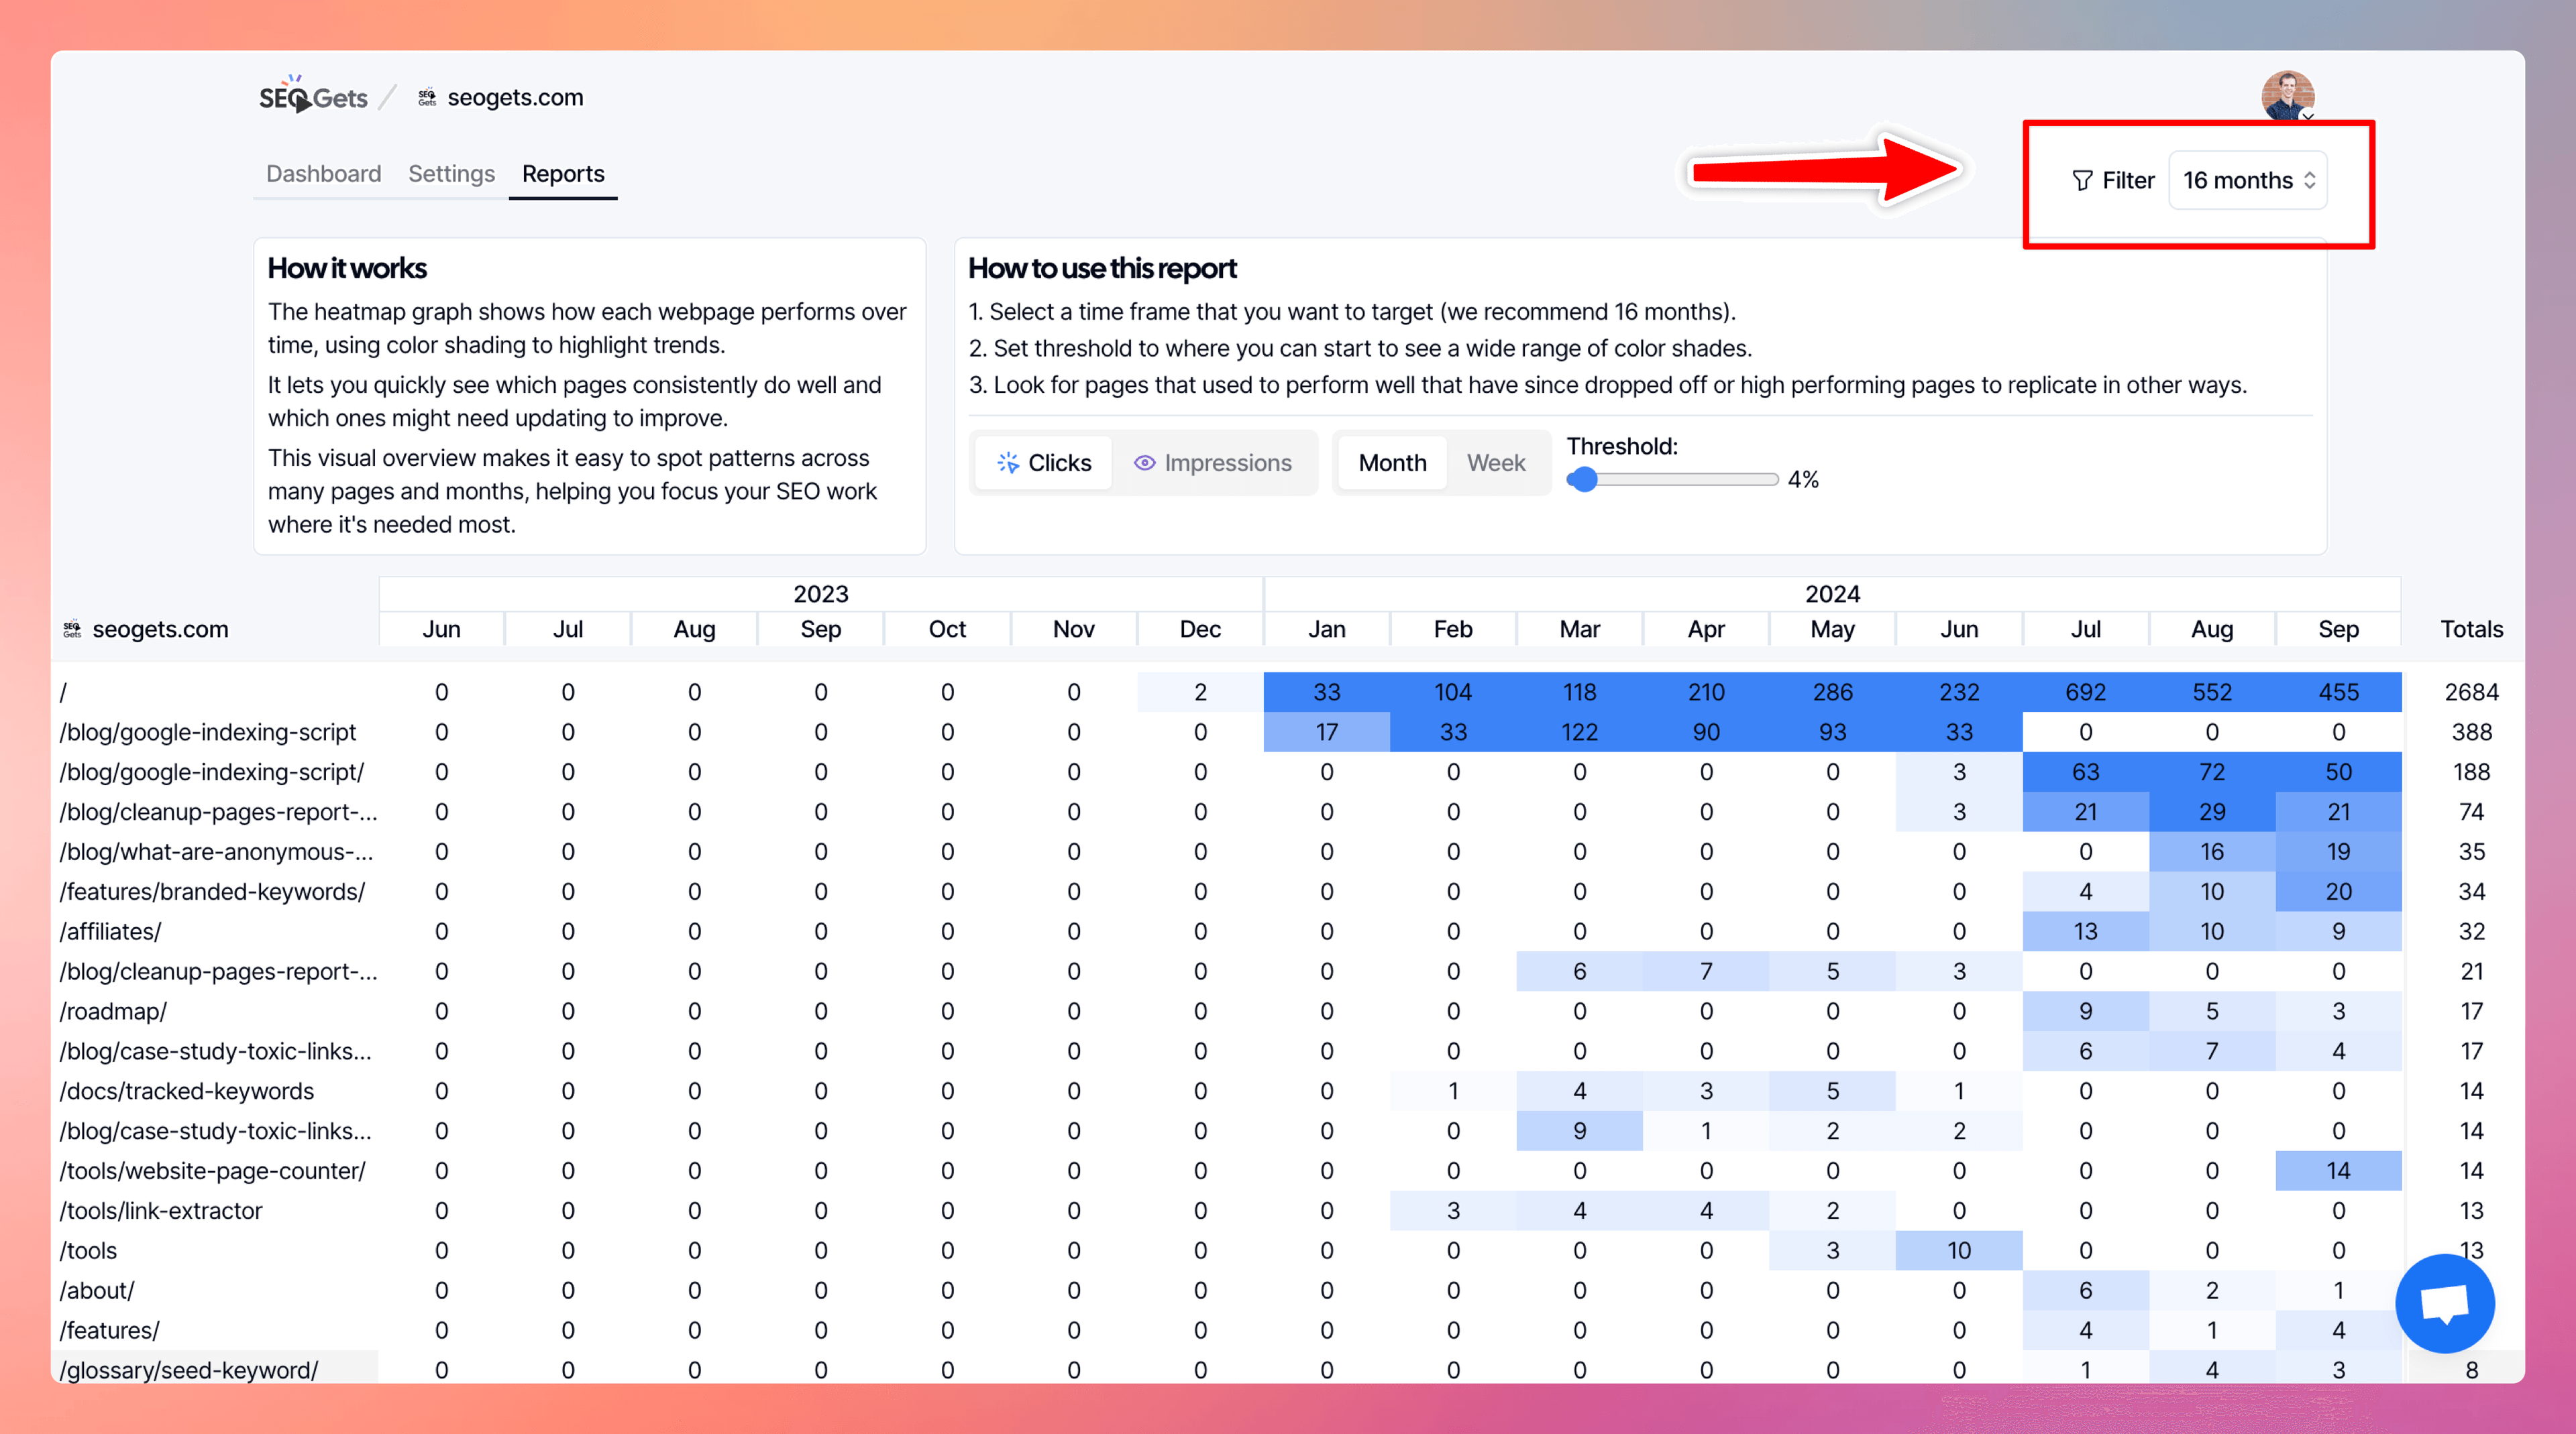Click the 2024 Sep column header

tap(2338, 630)
